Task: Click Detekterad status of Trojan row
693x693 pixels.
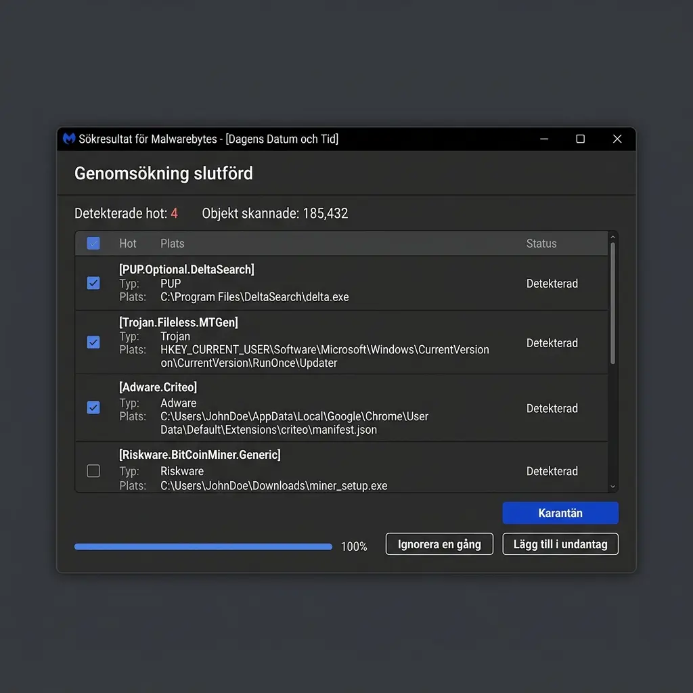Action: click(552, 343)
